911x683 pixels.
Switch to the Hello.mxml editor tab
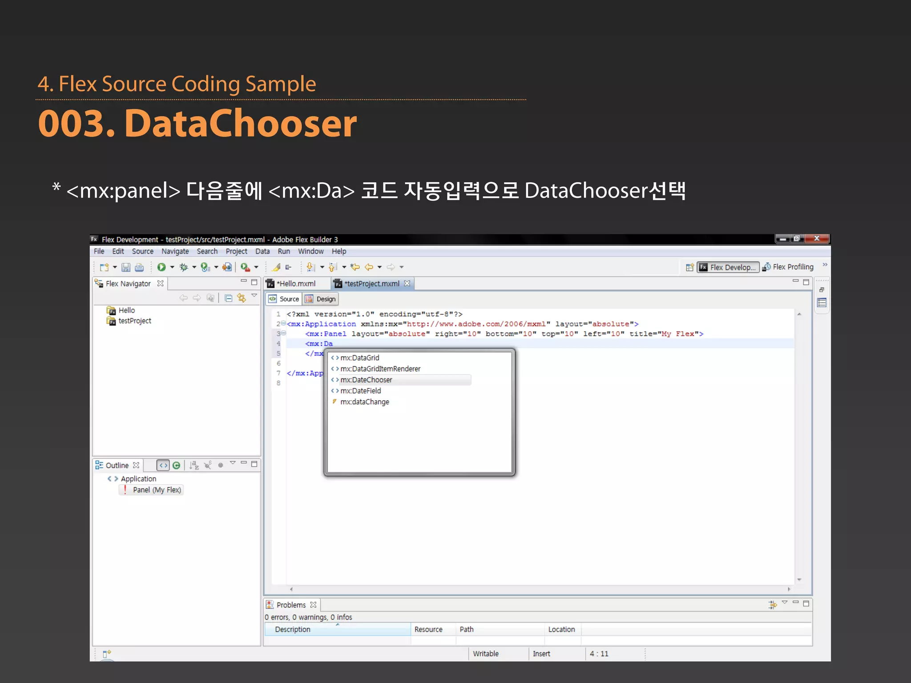[x=297, y=284]
